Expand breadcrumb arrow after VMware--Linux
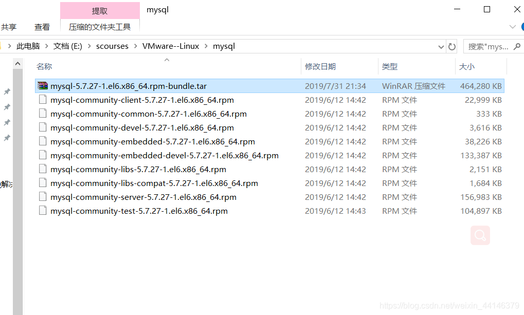Viewport: 524px width, 315px height. [x=206, y=46]
